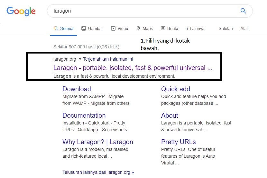Click the three-dot icon beside Lainnya
This screenshot has height=178, width=267.
coord(187,28)
